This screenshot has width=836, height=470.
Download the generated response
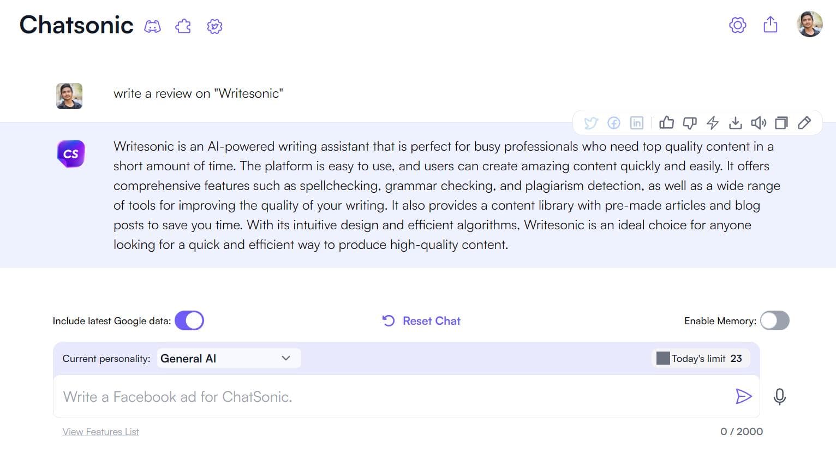tap(735, 123)
